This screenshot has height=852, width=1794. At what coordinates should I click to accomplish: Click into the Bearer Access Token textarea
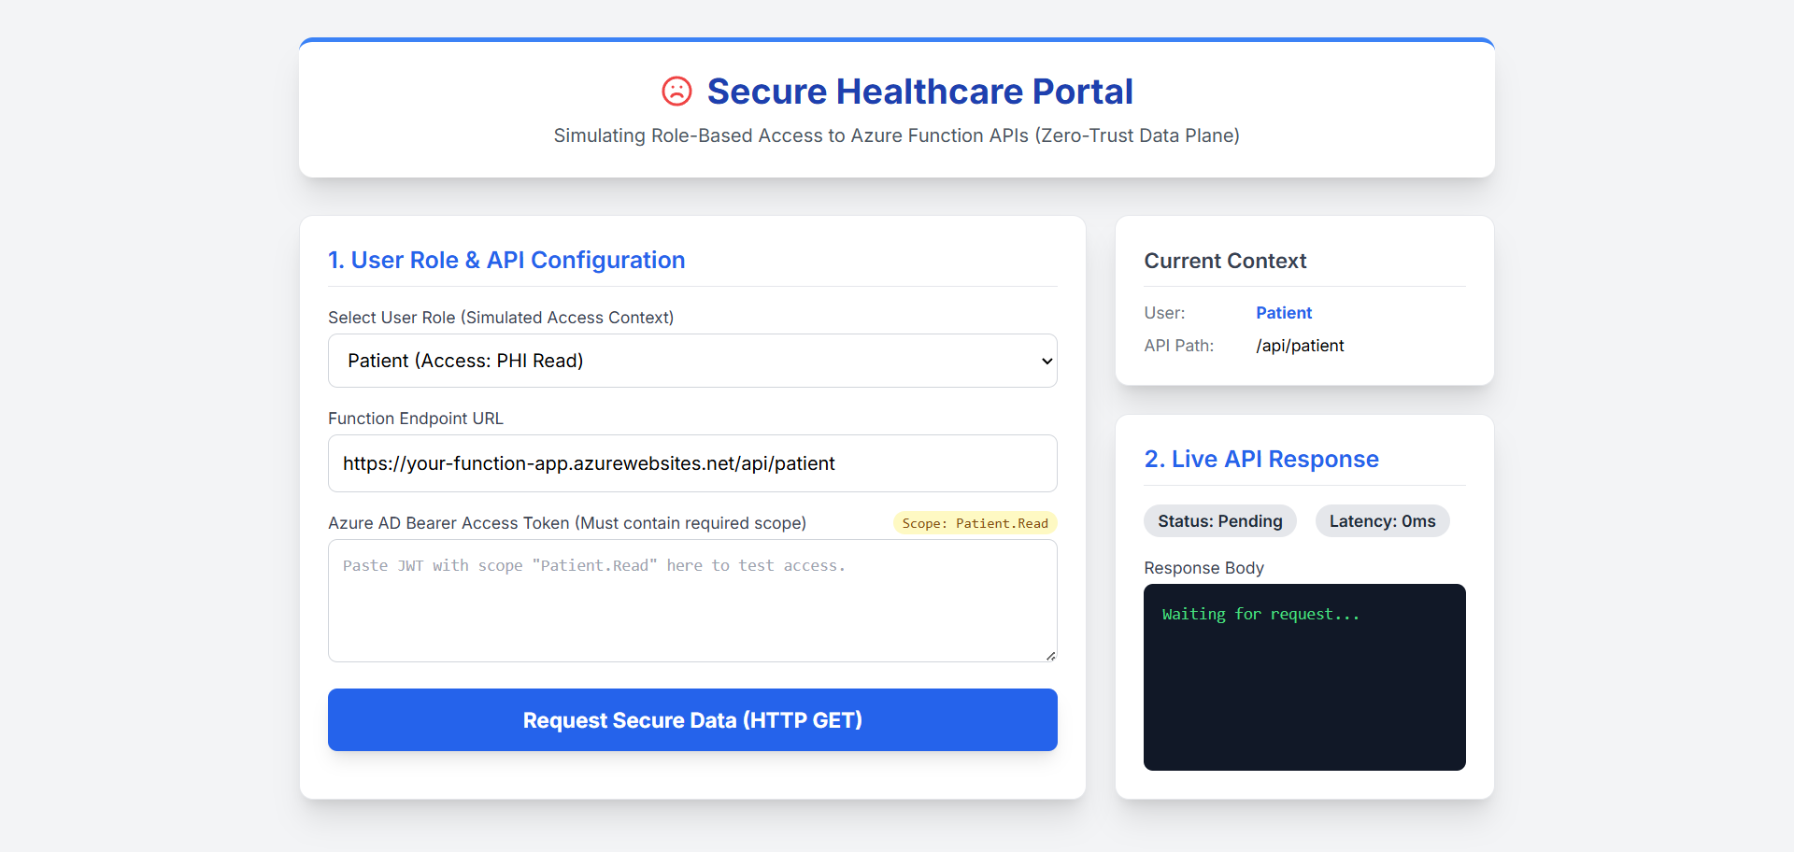tap(691, 600)
